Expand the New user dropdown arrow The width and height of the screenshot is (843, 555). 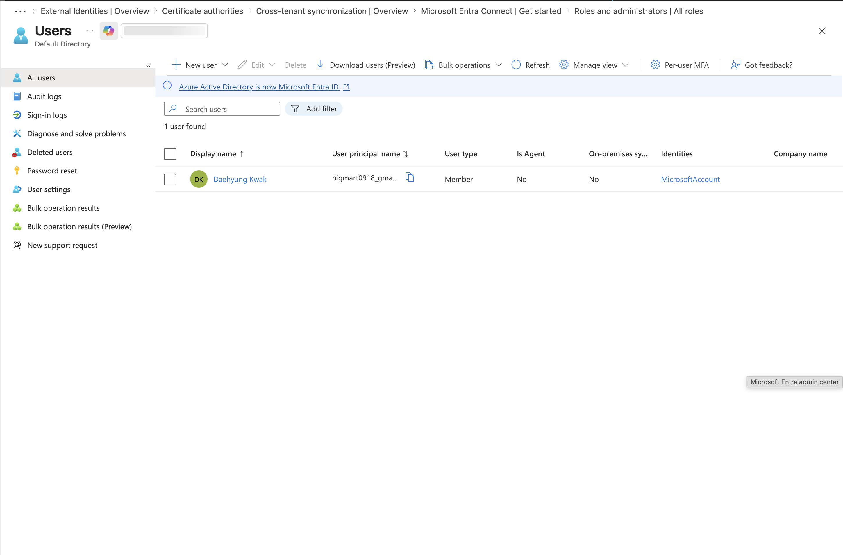[225, 65]
